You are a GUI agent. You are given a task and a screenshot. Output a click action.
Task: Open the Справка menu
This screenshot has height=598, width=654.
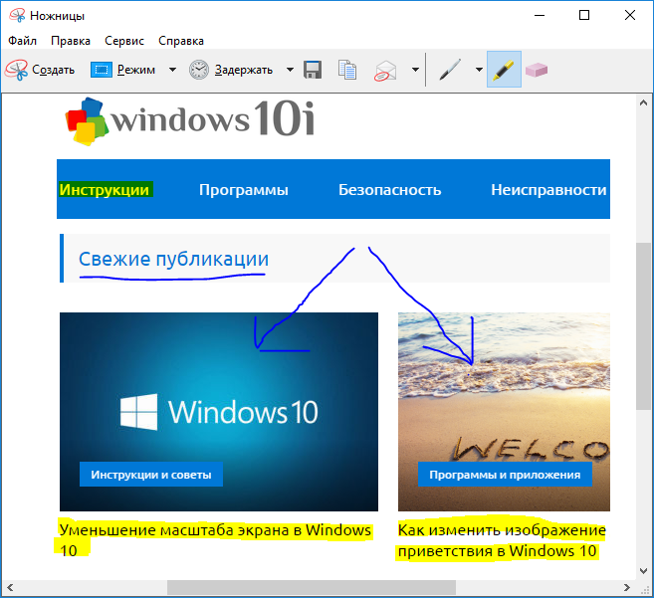[x=181, y=41]
